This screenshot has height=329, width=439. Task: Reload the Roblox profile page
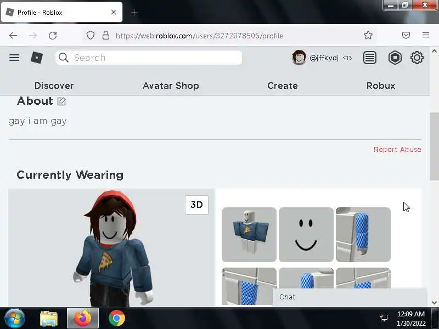[x=53, y=36]
